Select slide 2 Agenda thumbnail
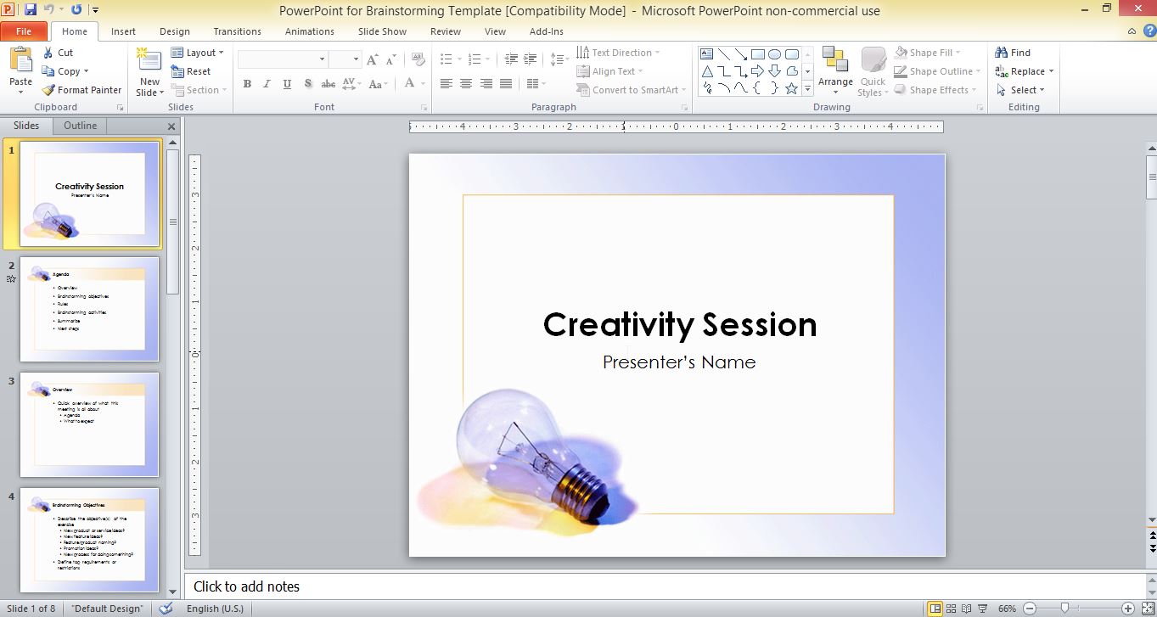Viewport: 1157px width, 617px height. click(89, 309)
